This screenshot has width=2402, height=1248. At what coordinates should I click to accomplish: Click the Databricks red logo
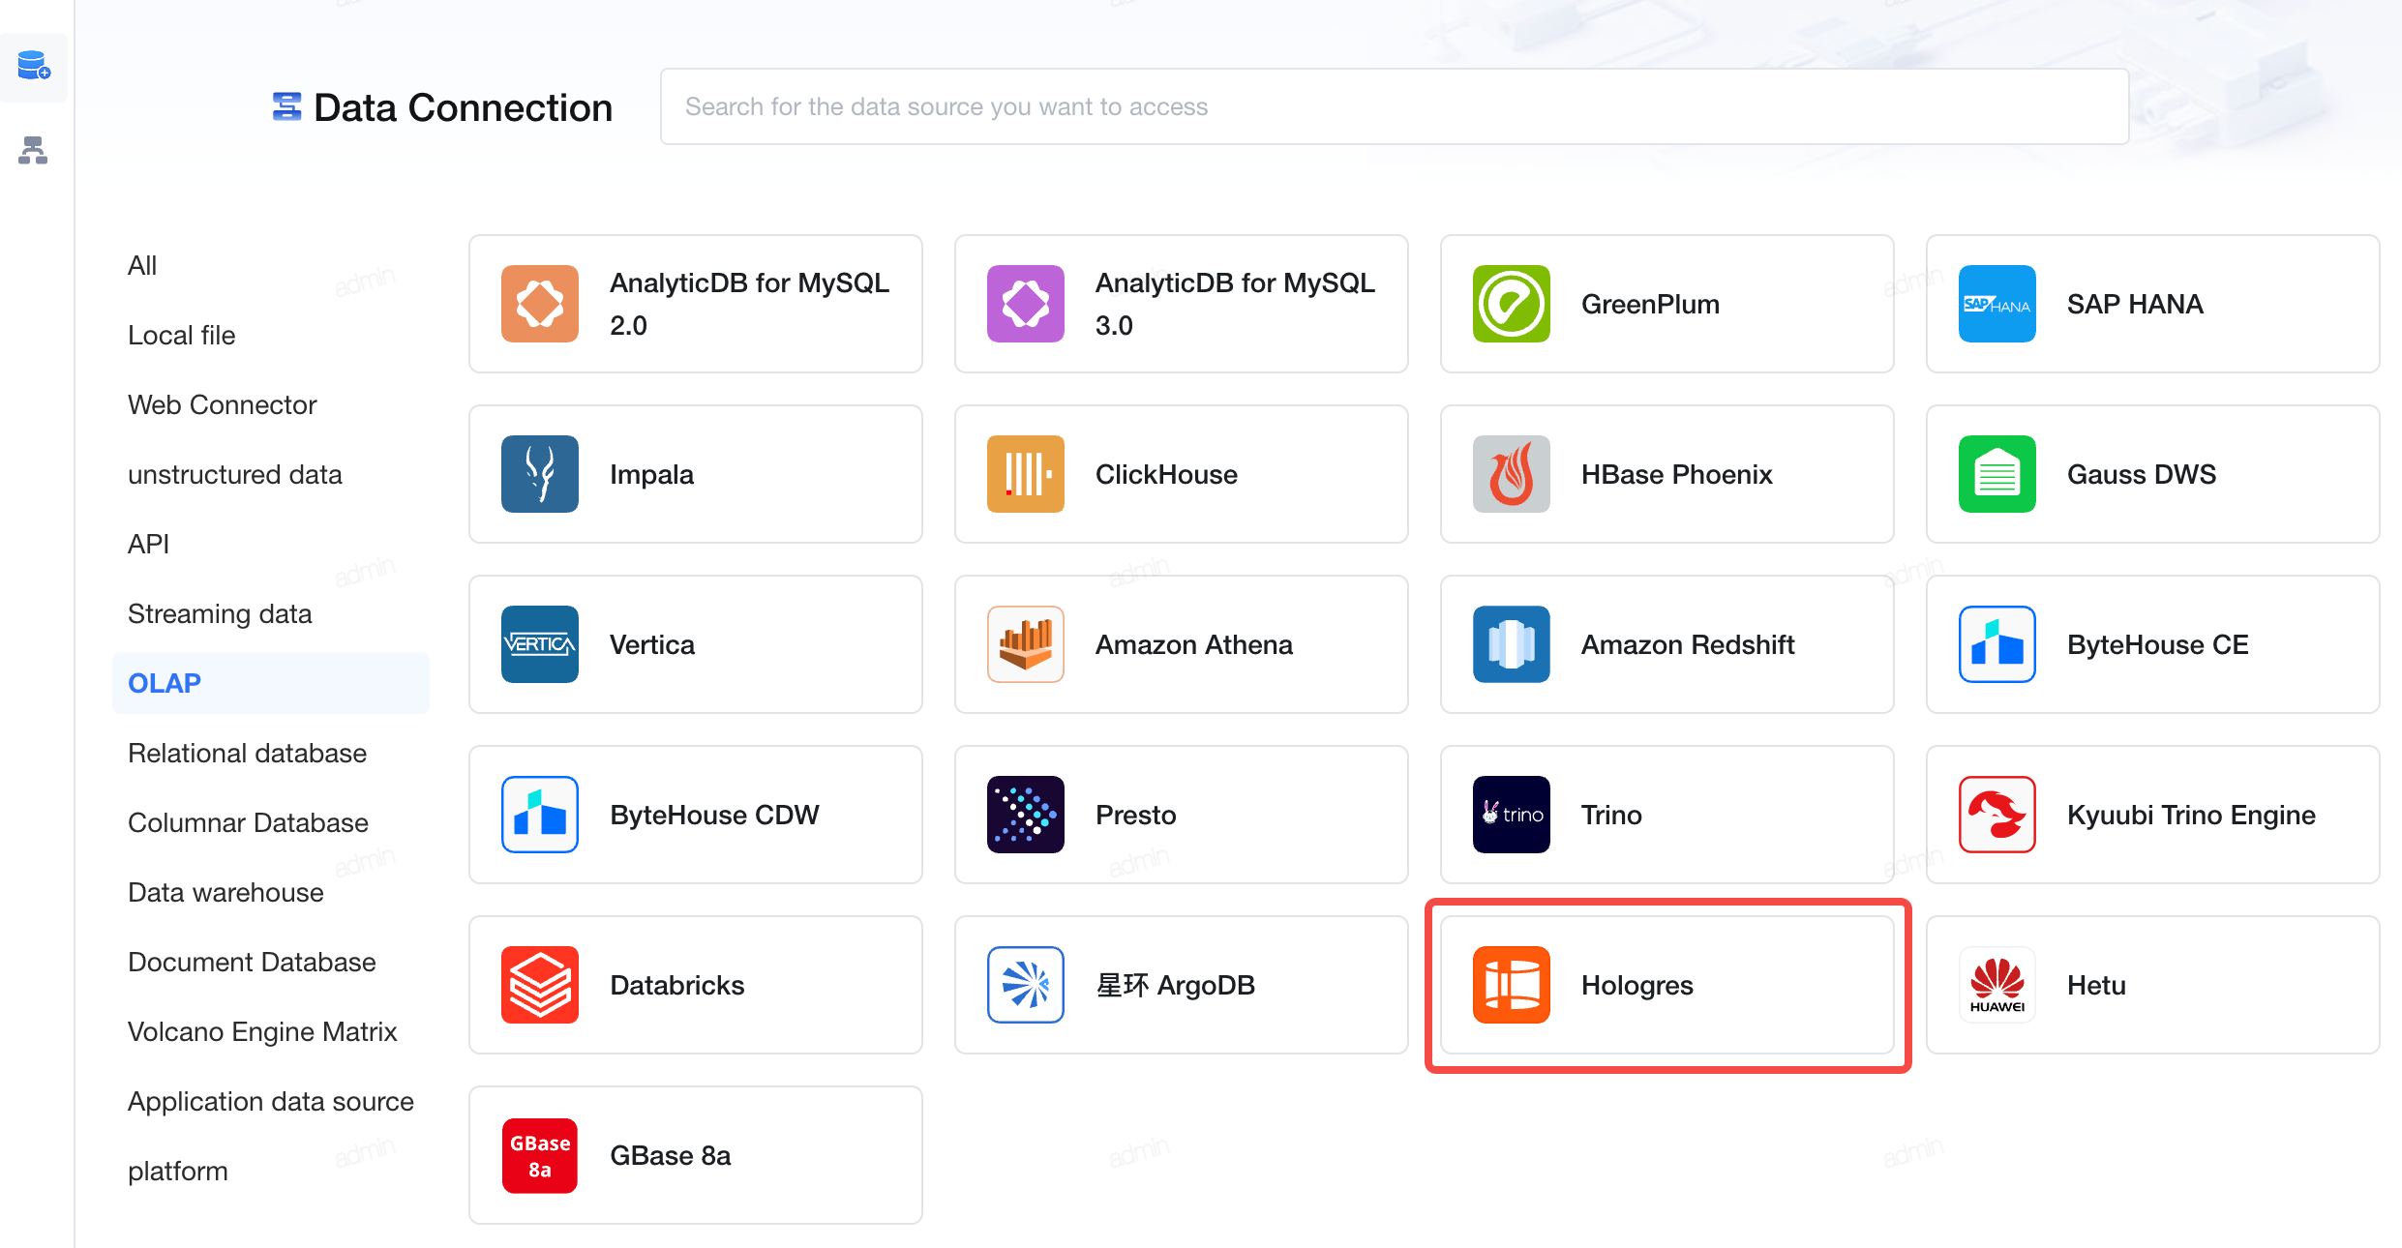(x=540, y=985)
